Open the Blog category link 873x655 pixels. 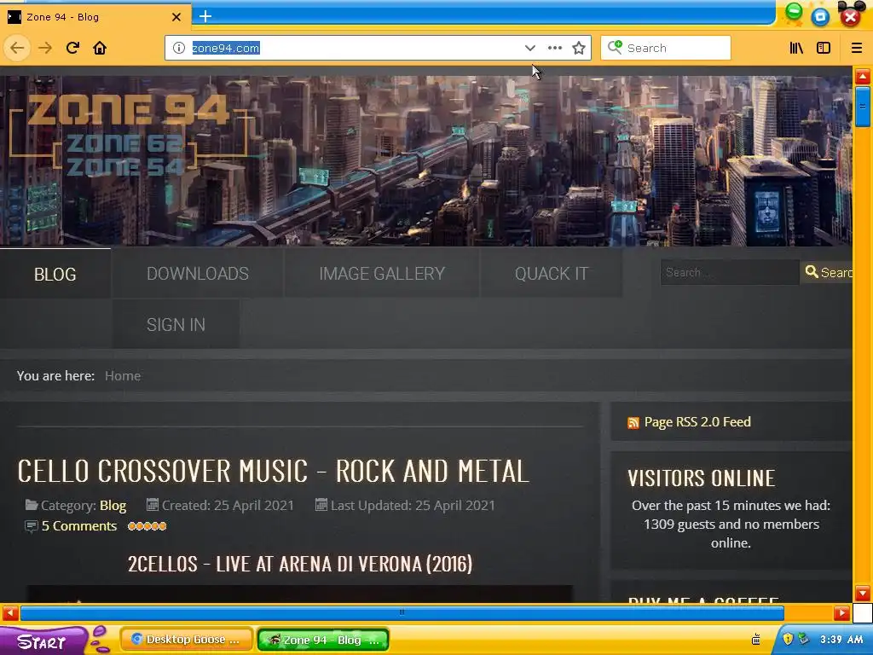point(113,505)
